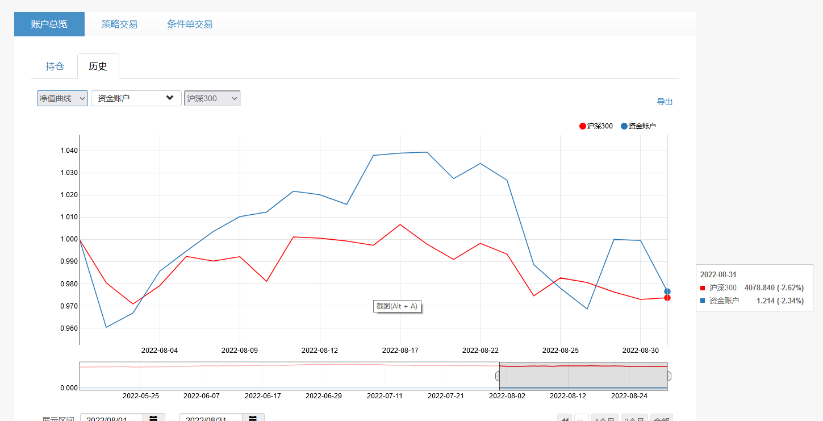
Task: Switch to the 条件单交易 tab
Action: [x=190, y=24]
